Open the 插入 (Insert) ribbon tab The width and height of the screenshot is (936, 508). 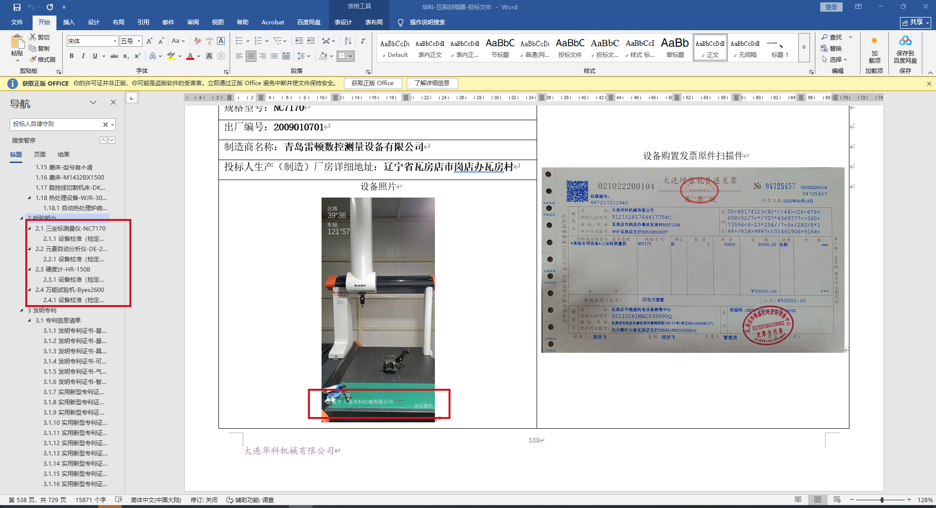[x=69, y=22]
